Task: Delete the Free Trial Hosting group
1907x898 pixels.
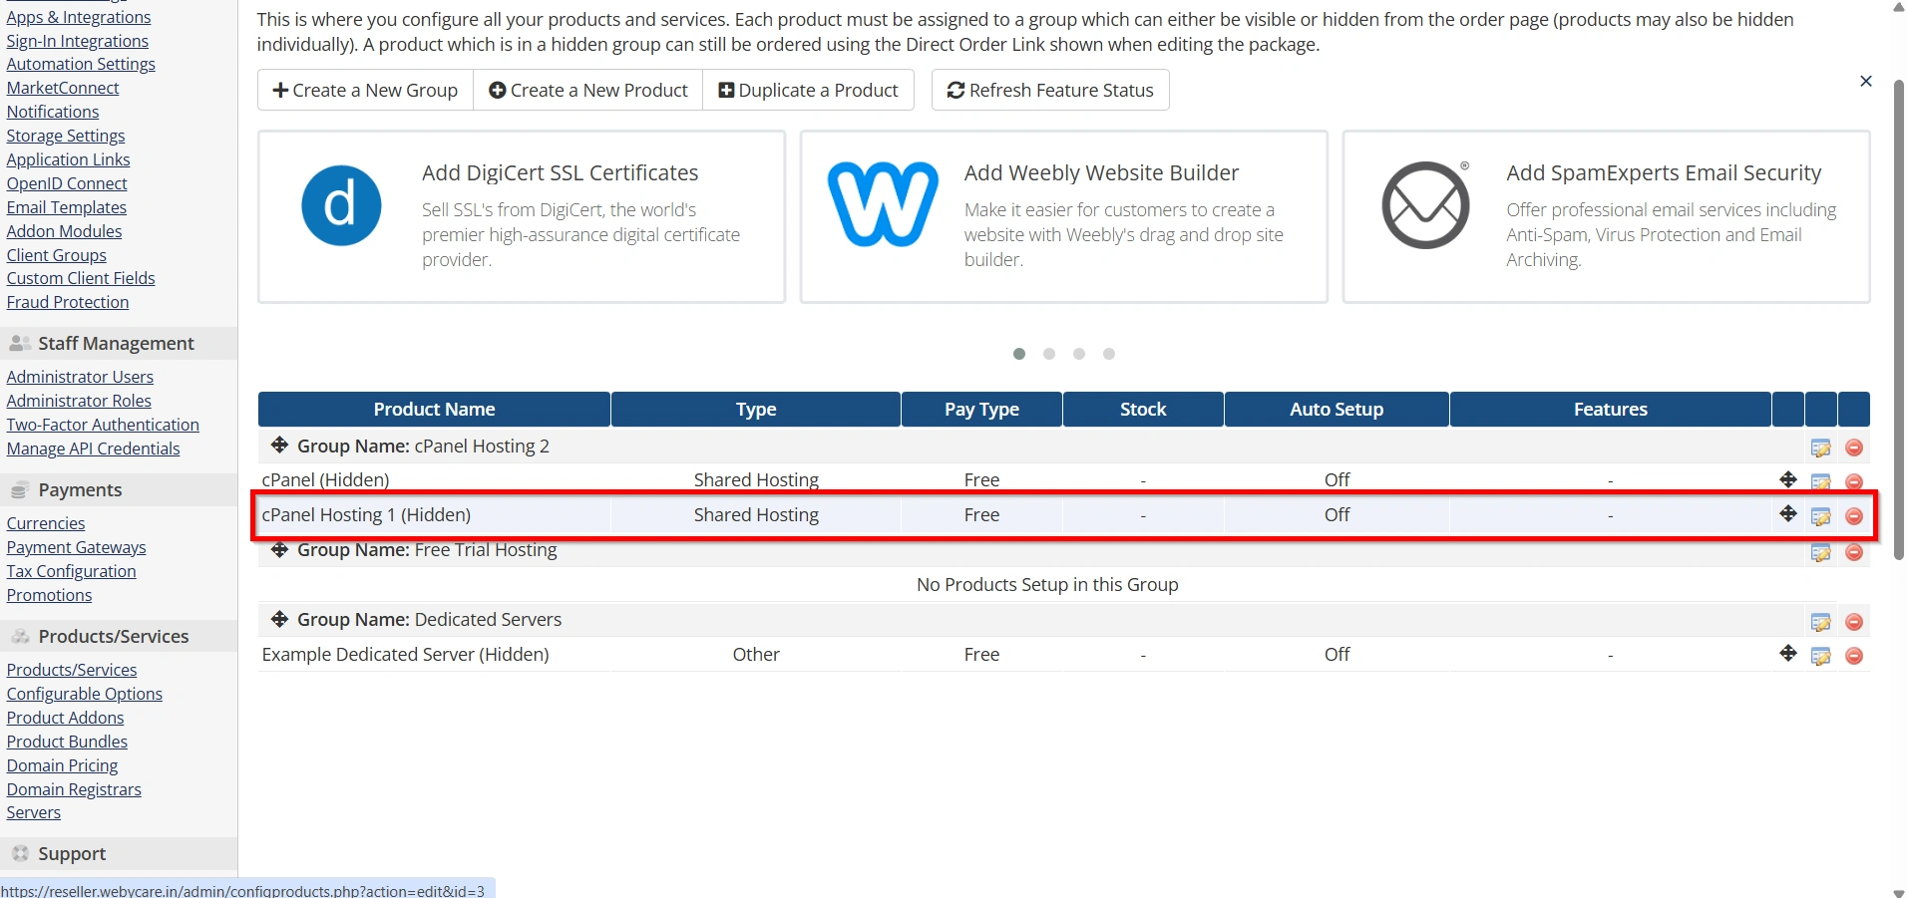Action: (x=1854, y=552)
